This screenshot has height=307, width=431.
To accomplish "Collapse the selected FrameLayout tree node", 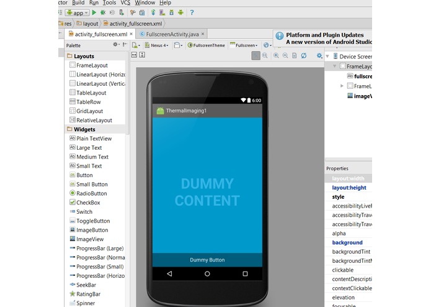I will click(334, 66).
